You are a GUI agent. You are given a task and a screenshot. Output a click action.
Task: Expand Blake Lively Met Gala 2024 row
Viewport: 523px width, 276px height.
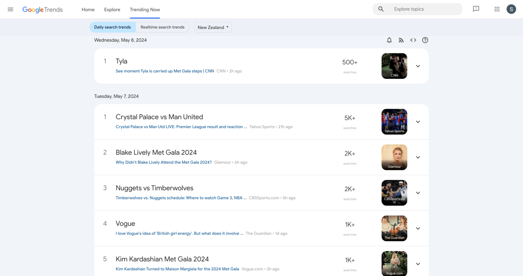(418, 157)
